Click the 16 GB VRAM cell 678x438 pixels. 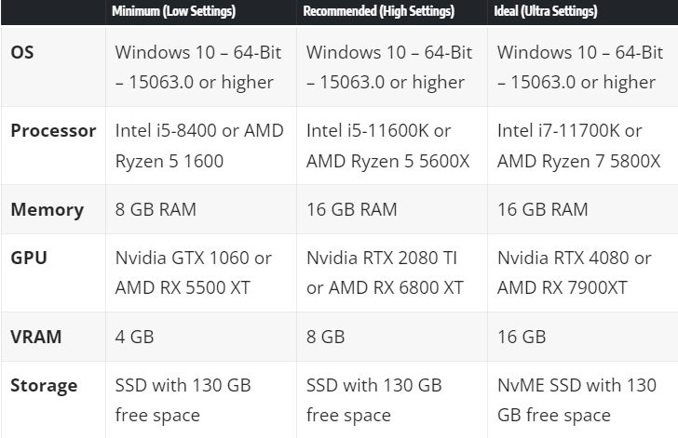click(x=522, y=336)
